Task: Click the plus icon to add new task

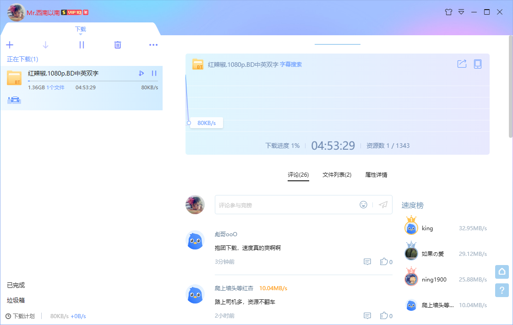Action: [x=10, y=45]
